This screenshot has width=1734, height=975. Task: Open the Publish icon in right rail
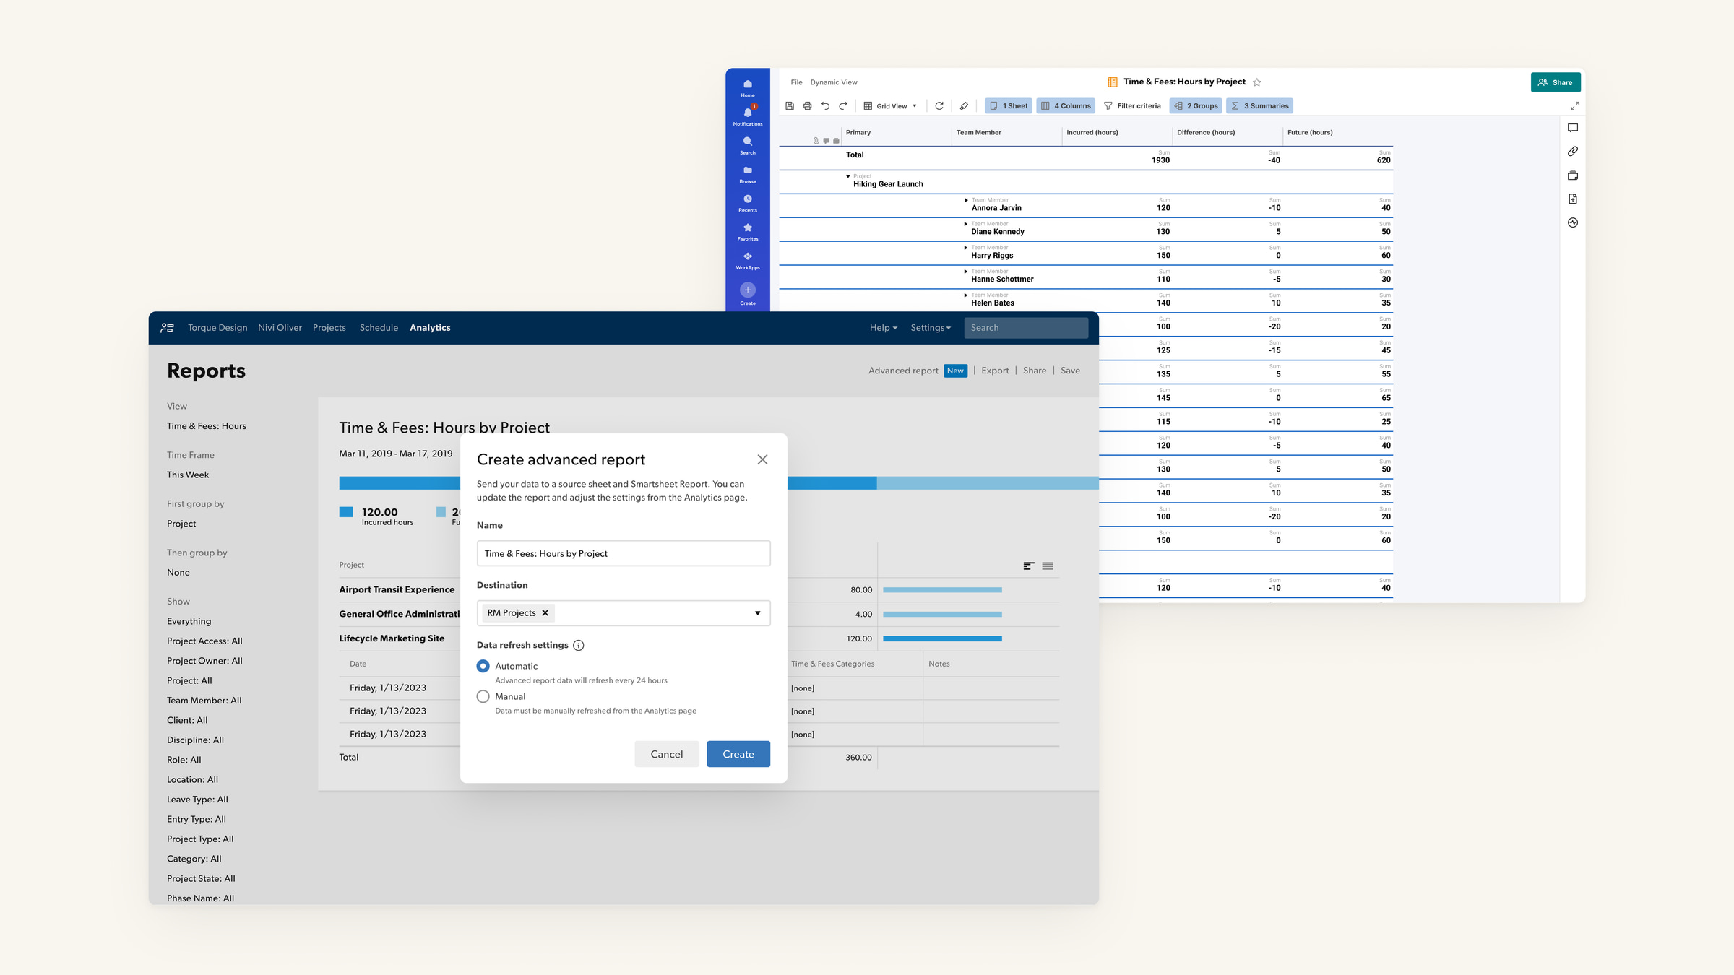pyautogui.click(x=1573, y=199)
